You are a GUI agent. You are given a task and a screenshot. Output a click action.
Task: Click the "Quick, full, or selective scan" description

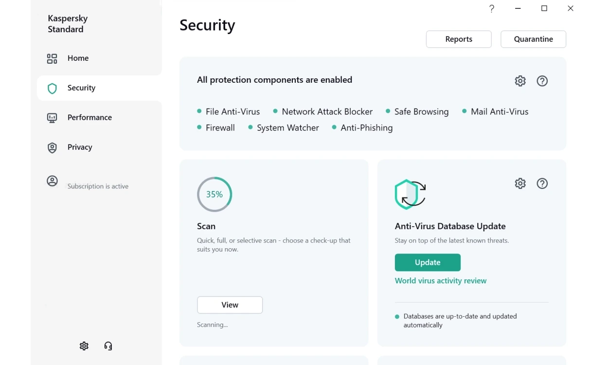click(274, 245)
